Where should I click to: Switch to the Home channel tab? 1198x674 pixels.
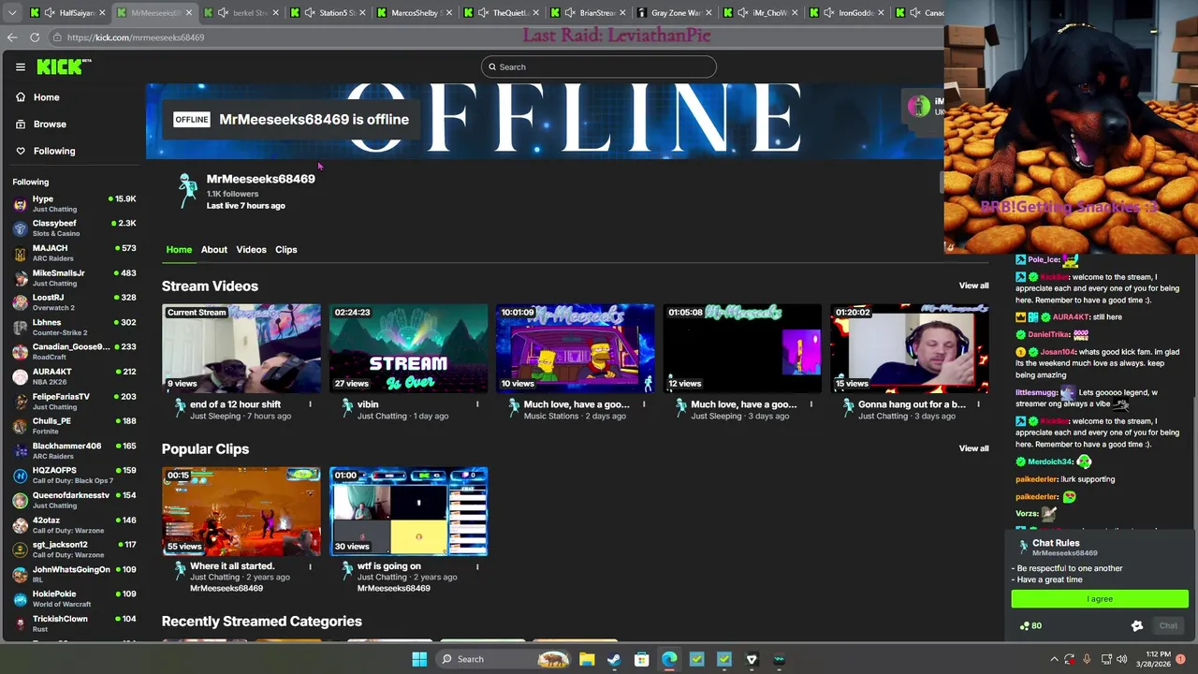pyautogui.click(x=179, y=250)
